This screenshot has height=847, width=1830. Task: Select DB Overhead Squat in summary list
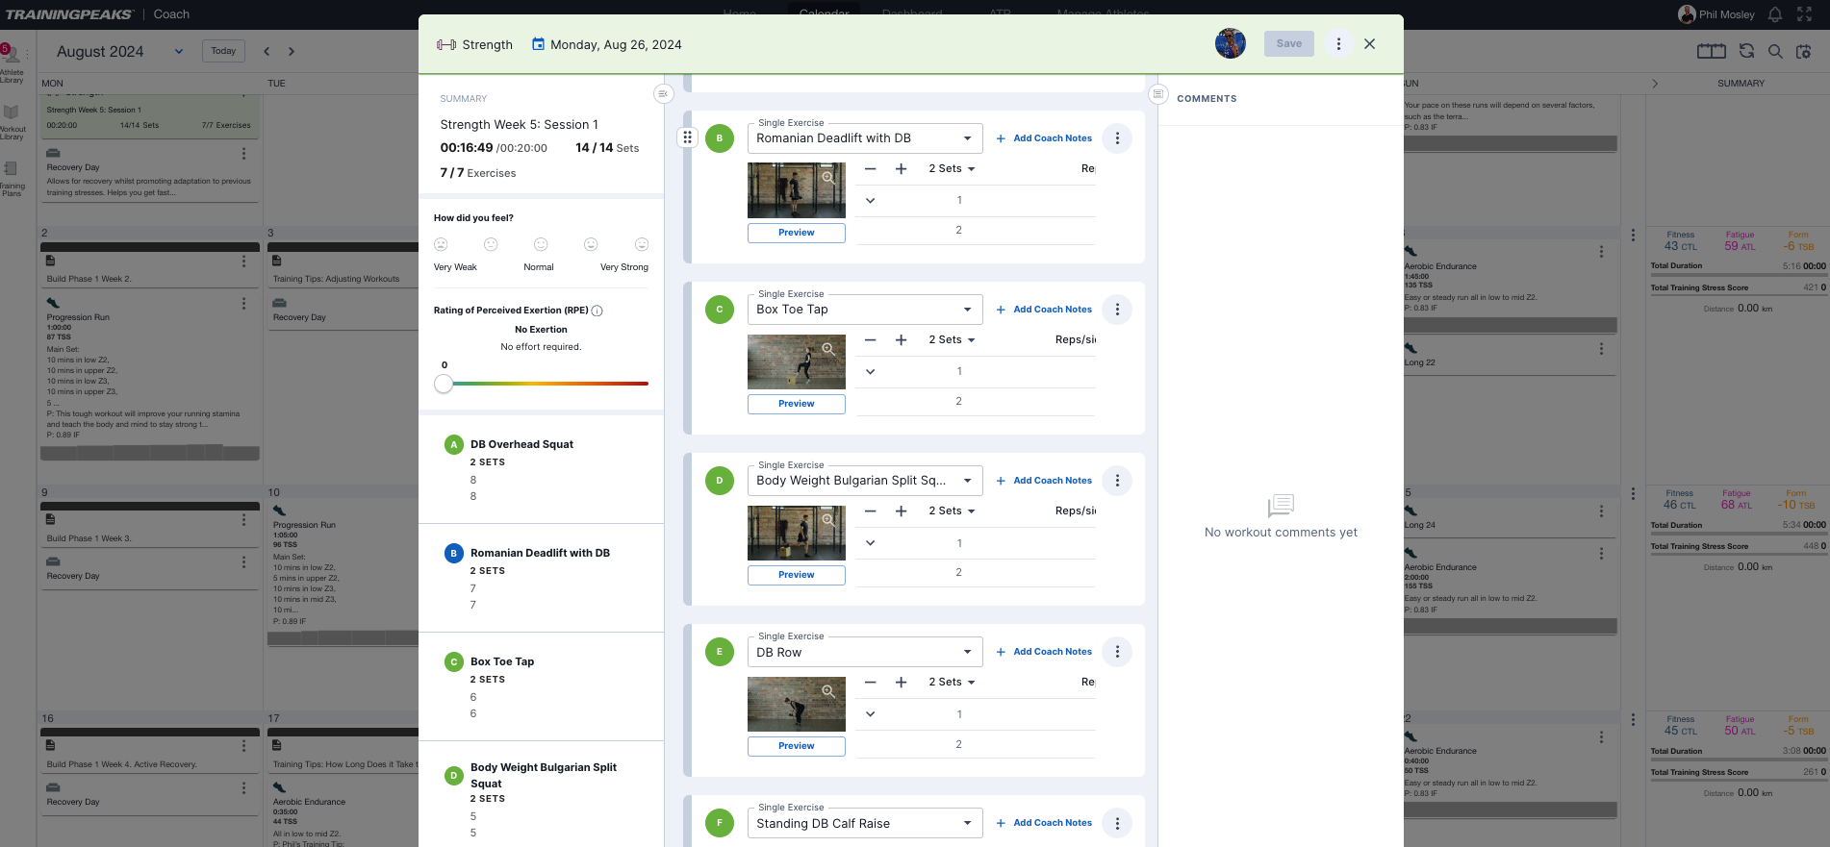(521, 444)
